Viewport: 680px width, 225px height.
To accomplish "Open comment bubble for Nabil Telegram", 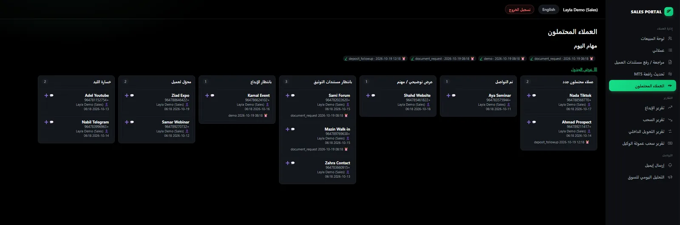I will click(52, 122).
